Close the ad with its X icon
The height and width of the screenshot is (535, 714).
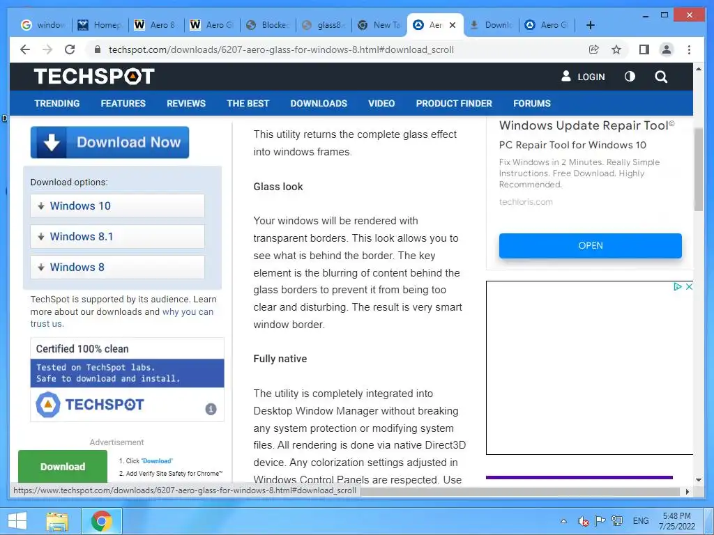(x=689, y=286)
